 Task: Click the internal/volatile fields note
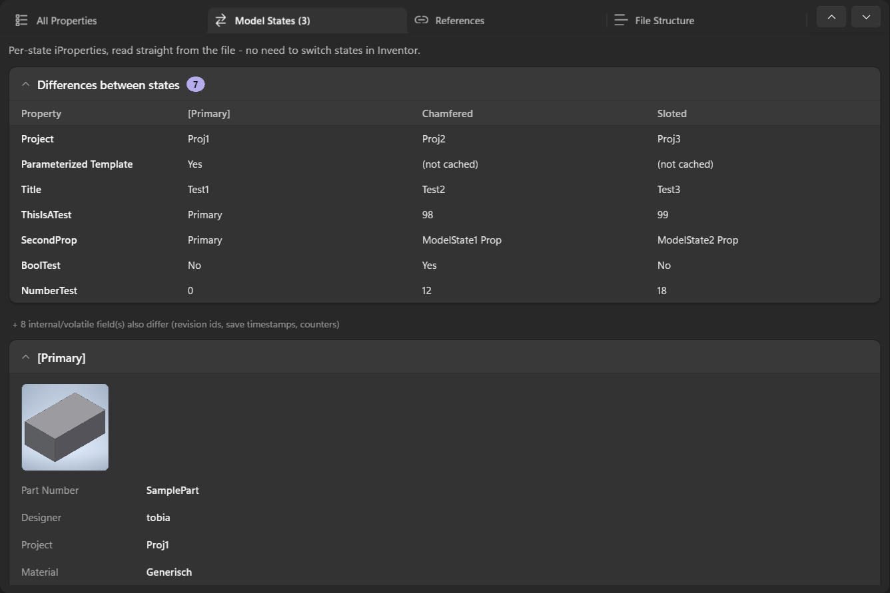tap(176, 325)
